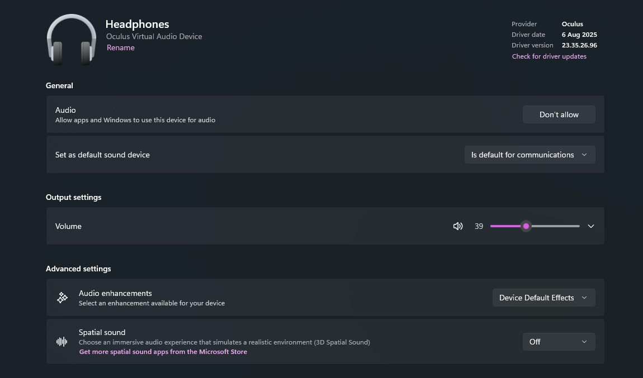
Task: Click the Audio enhancements sparkle icon
Action: (x=63, y=298)
